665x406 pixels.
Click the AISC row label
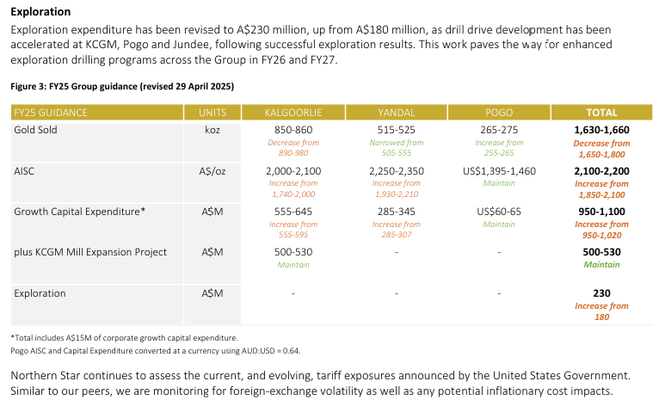[x=25, y=171]
